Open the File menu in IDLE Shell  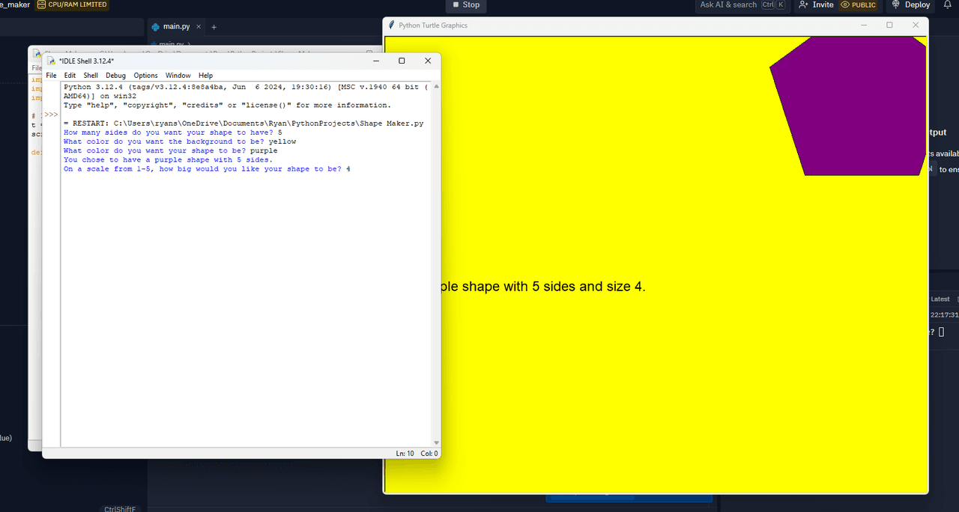(x=51, y=76)
